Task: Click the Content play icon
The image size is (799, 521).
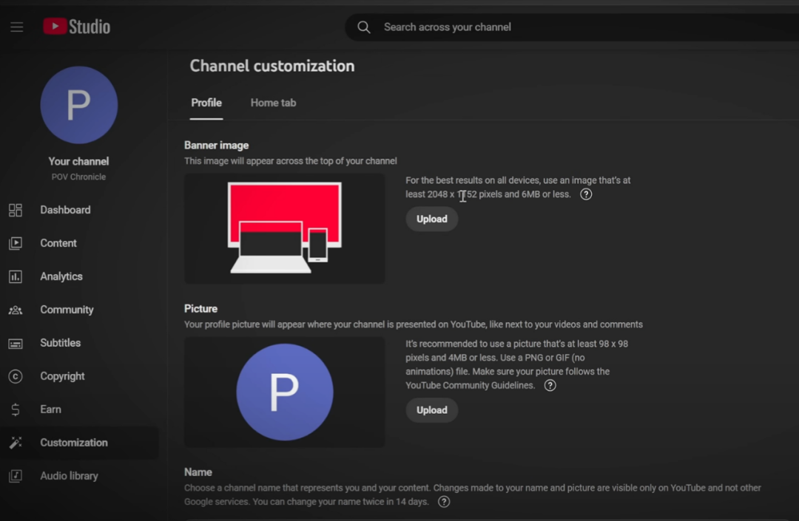Action: (16, 243)
